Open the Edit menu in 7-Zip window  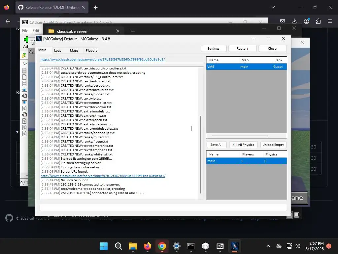[36, 31]
